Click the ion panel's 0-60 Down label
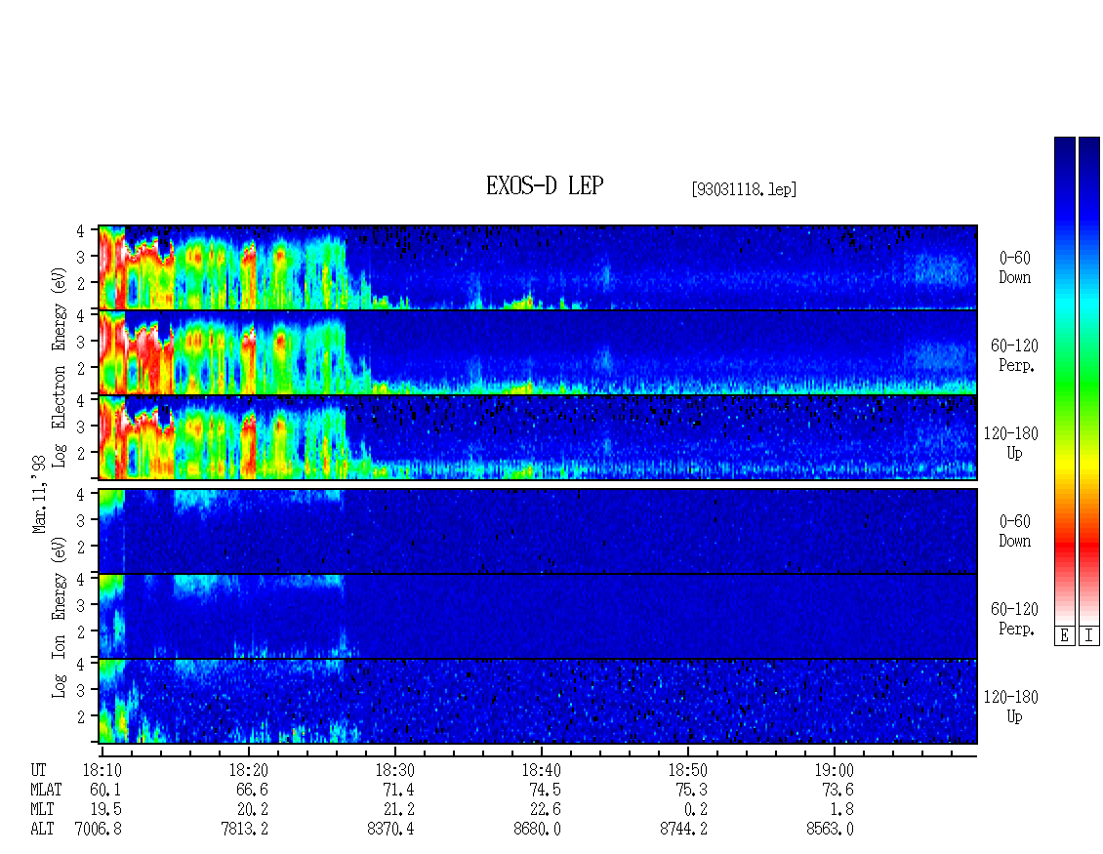 click(x=1014, y=531)
